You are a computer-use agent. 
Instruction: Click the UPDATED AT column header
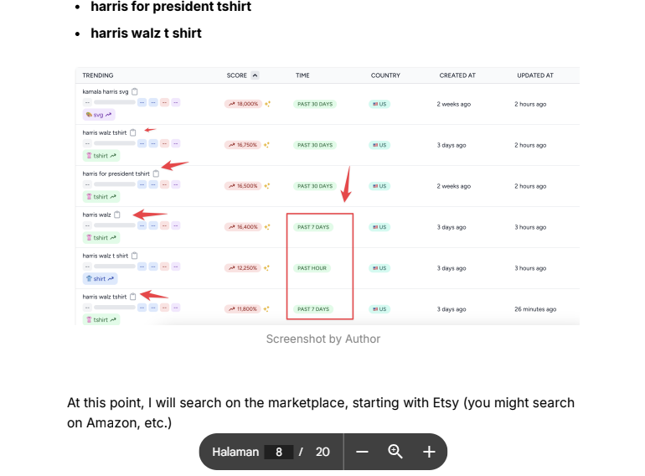coord(535,75)
